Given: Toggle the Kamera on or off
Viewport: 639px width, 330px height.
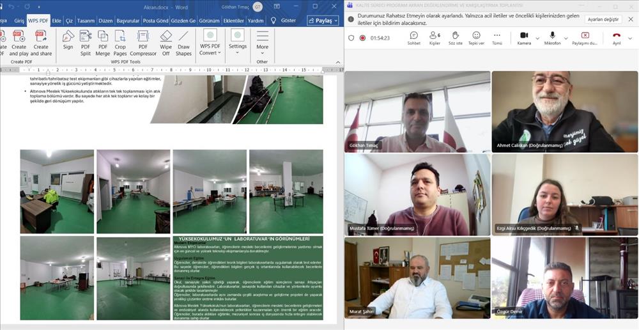Looking at the screenshot, I should coord(524,38).
